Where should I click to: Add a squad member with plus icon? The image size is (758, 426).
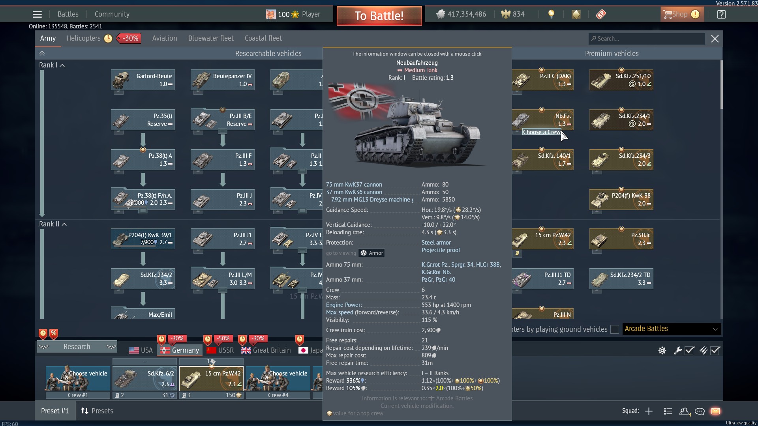coord(649,411)
